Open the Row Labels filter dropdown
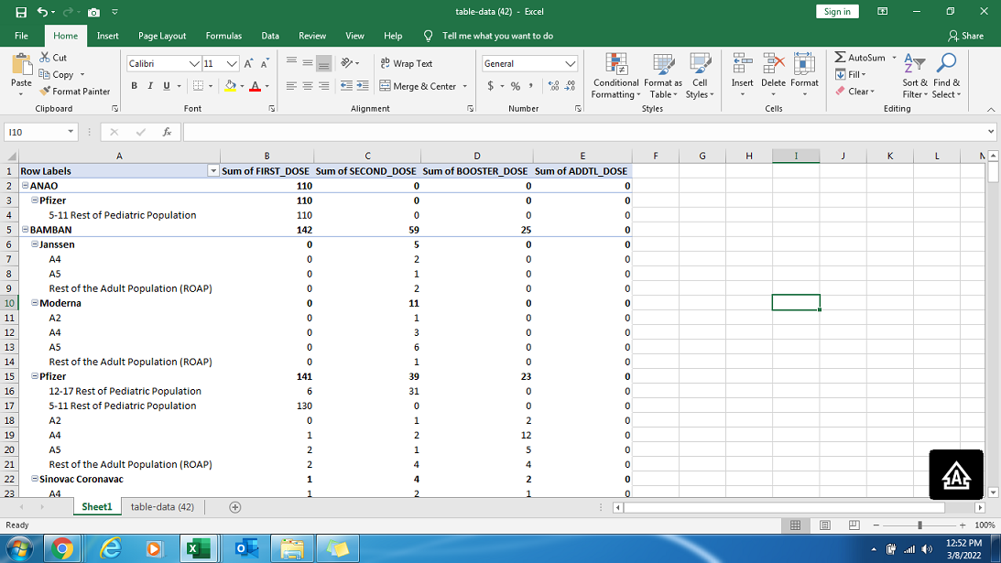The height and width of the screenshot is (563, 1001). click(213, 171)
